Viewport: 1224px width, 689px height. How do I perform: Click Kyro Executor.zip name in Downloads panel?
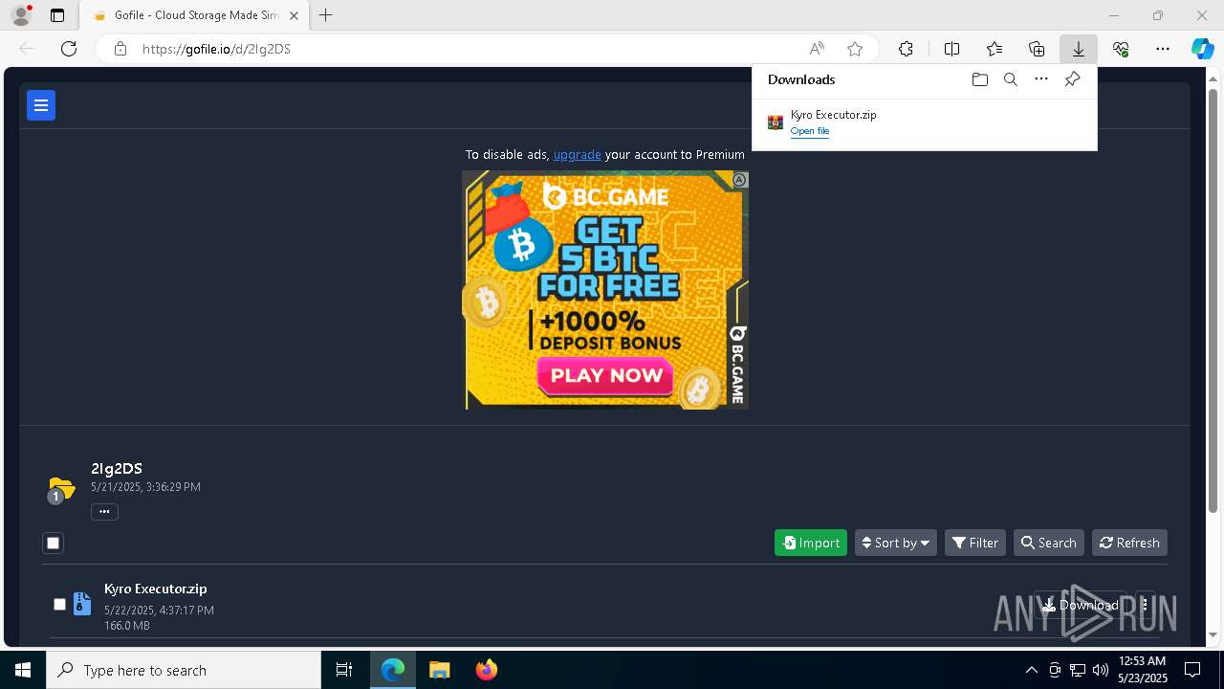[834, 115]
